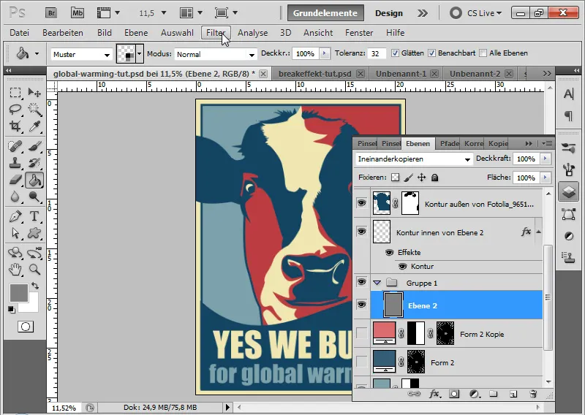585x415 pixels.
Task: Hide the Kontur innen von Ebene 2 layer
Action: coord(361,232)
